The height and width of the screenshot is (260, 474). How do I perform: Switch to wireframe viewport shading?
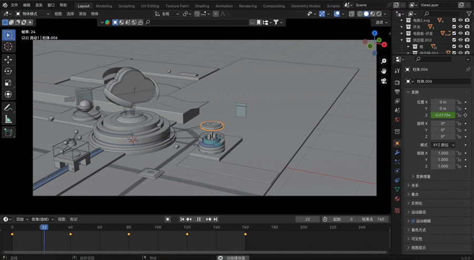(360, 14)
